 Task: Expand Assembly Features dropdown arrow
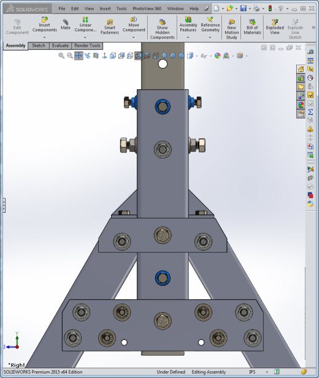point(188,37)
